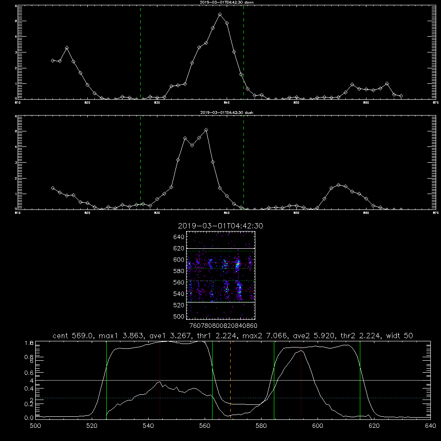Click the "640" y-axis label of the heatmap

click(179, 237)
